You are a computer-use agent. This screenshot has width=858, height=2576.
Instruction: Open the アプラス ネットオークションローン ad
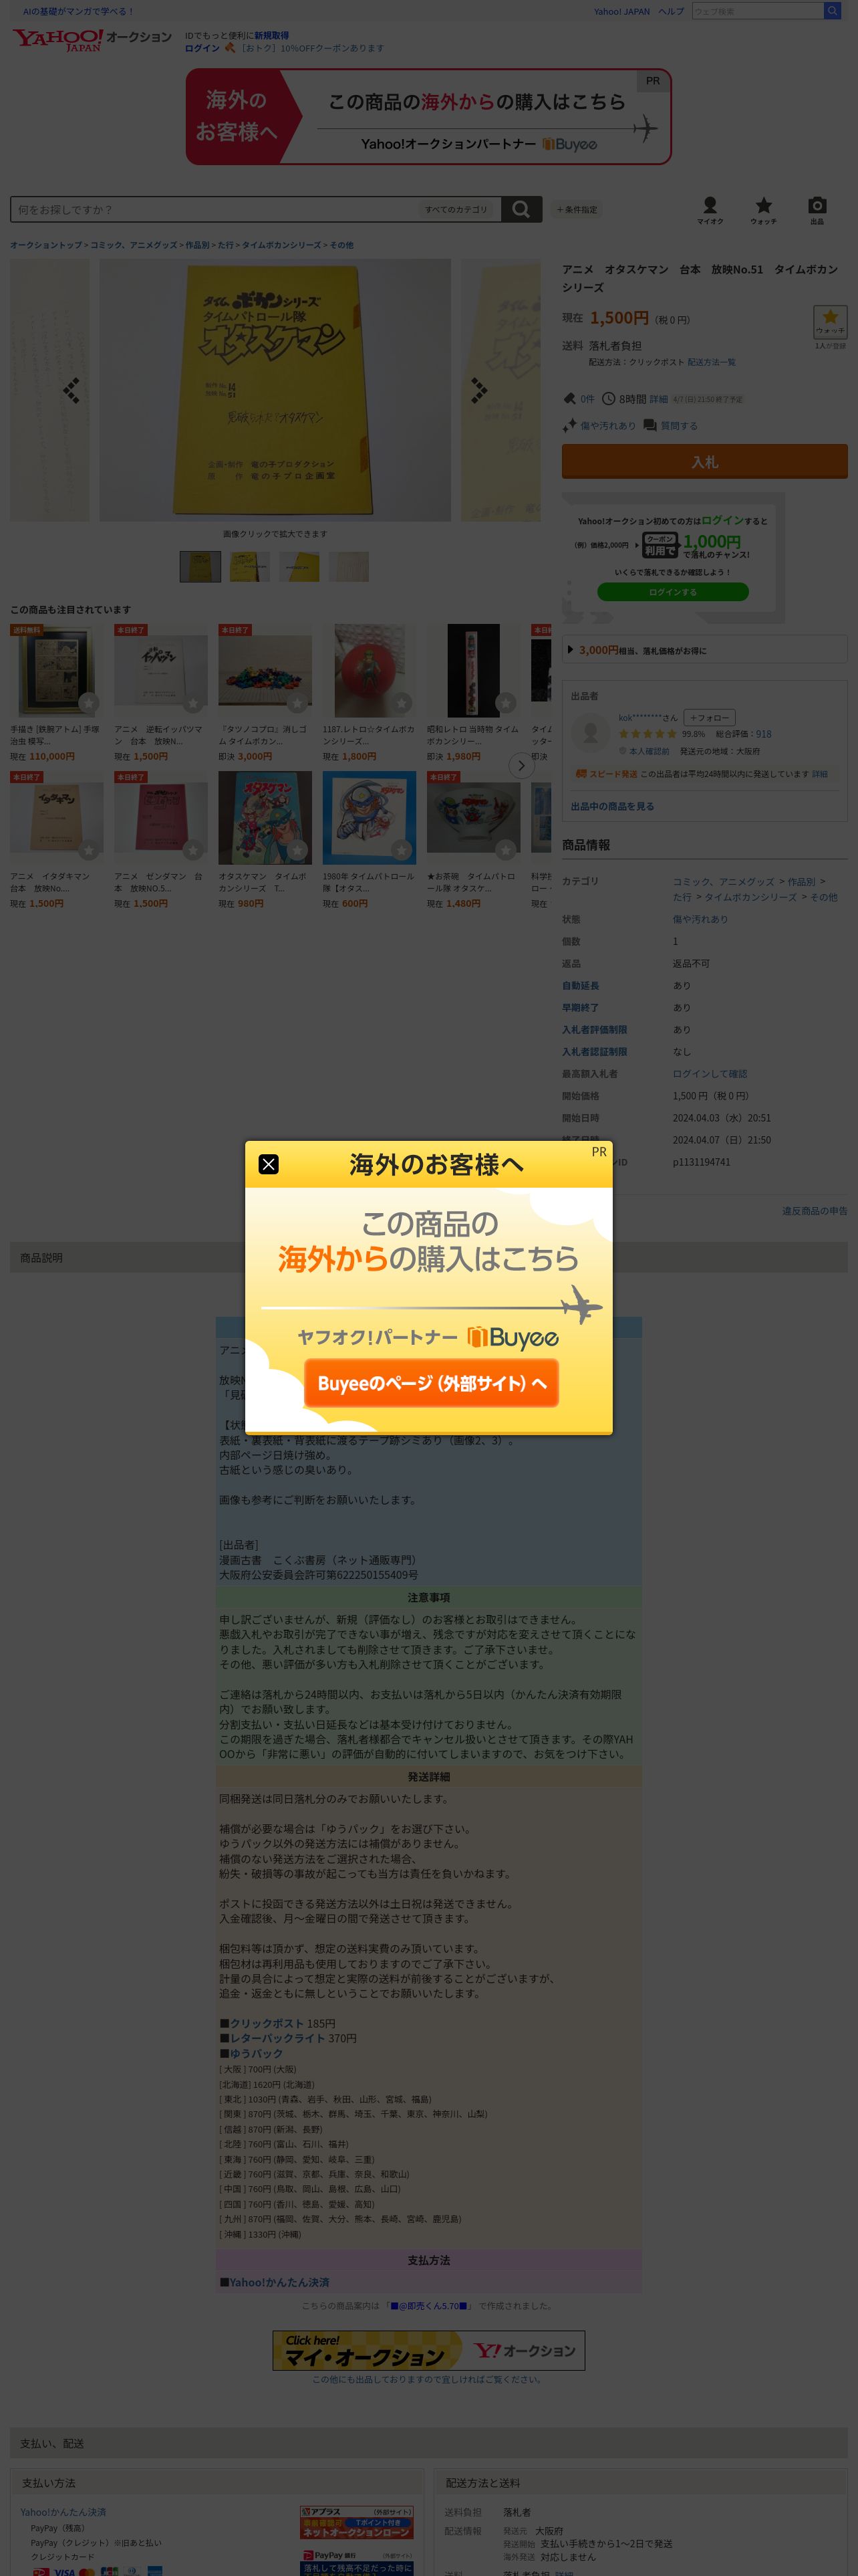tap(357, 2522)
